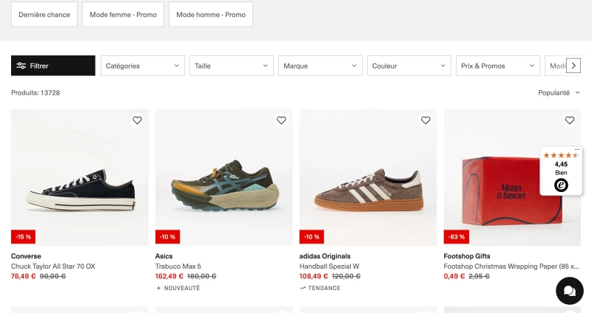Select Mode femme - Promo
This screenshot has height=313, width=592.
click(x=123, y=15)
